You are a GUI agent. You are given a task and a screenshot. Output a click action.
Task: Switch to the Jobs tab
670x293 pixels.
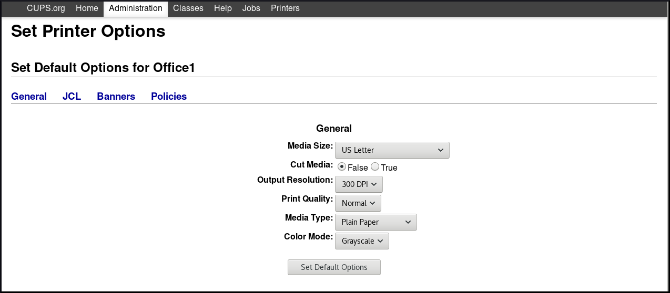(x=251, y=8)
